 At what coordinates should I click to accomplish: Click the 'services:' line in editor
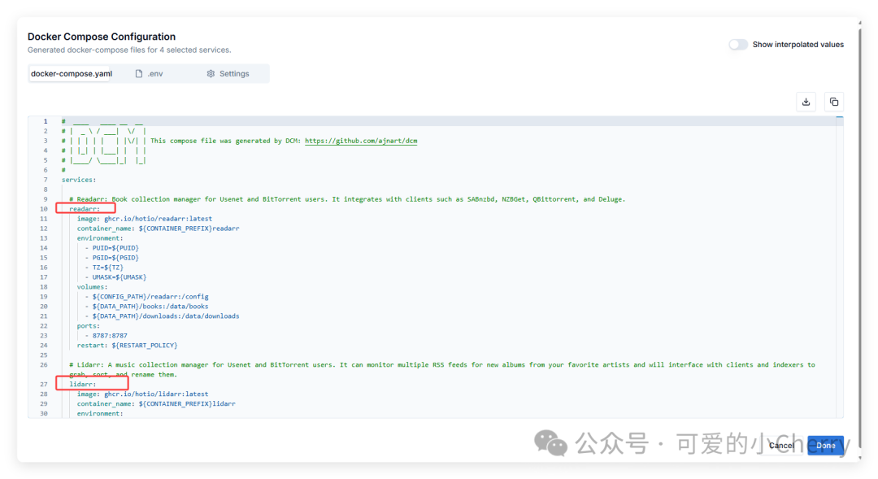tap(79, 180)
